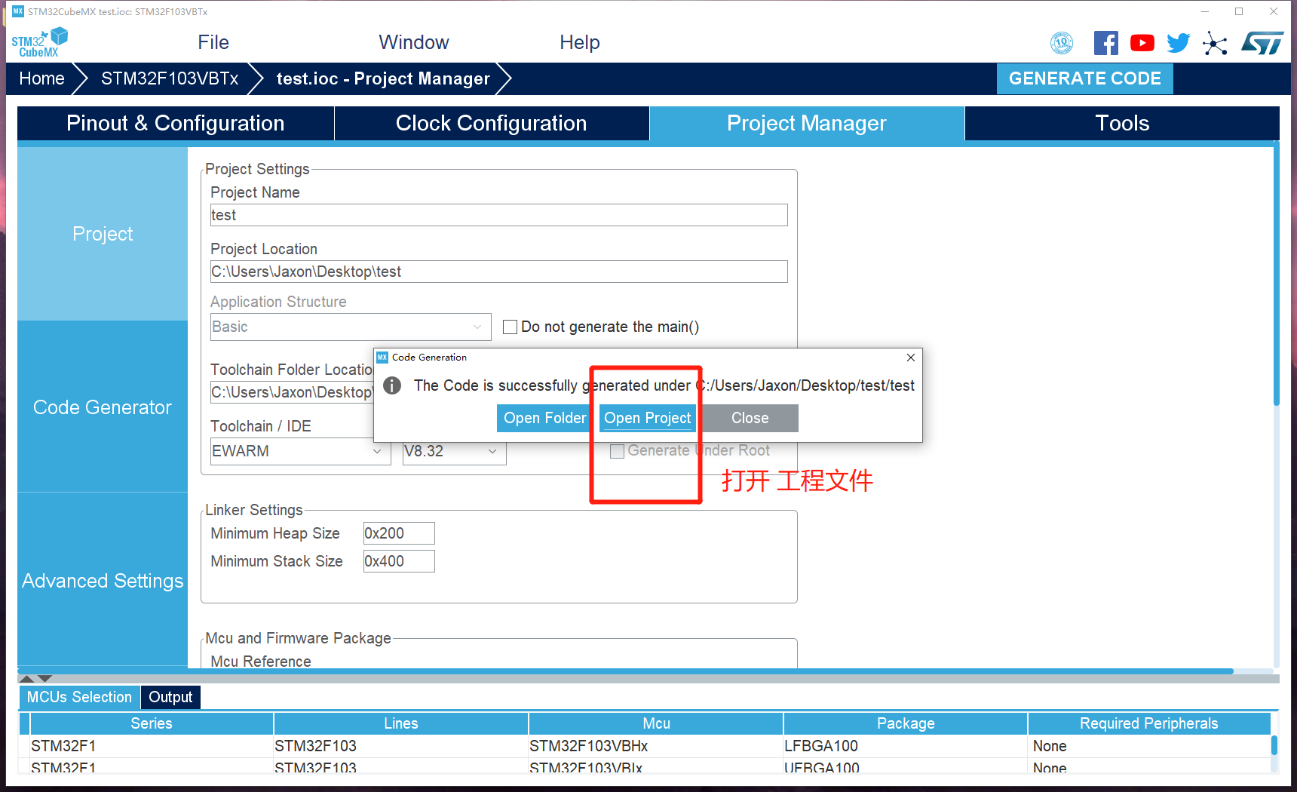Select the Code Generator side section
The height and width of the screenshot is (792, 1297).
click(x=103, y=407)
